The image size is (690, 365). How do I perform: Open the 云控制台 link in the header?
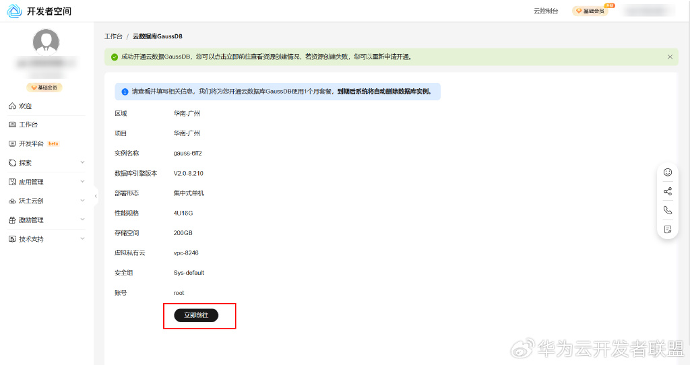546,11
